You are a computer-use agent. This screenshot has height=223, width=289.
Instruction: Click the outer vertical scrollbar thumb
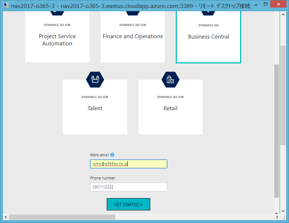click(x=283, y=95)
